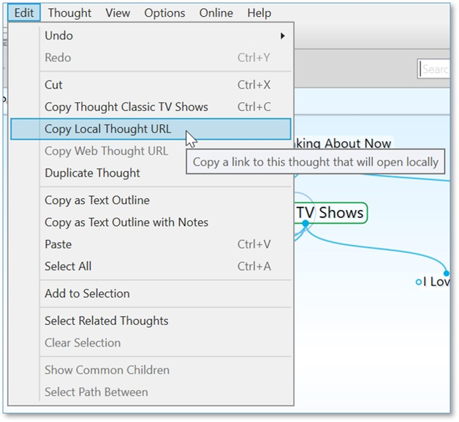
Task: Choose Duplicate Thought
Action: [92, 173]
